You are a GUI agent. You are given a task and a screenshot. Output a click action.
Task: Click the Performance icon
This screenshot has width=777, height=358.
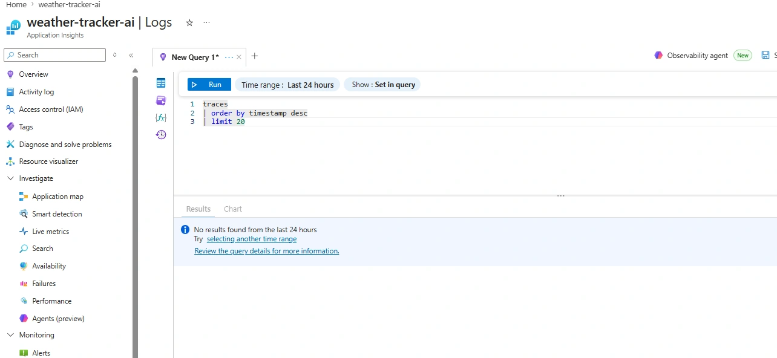(x=24, y=301)
